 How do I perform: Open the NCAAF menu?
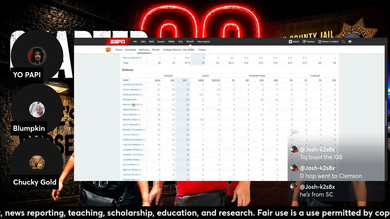tap(190, 42)
